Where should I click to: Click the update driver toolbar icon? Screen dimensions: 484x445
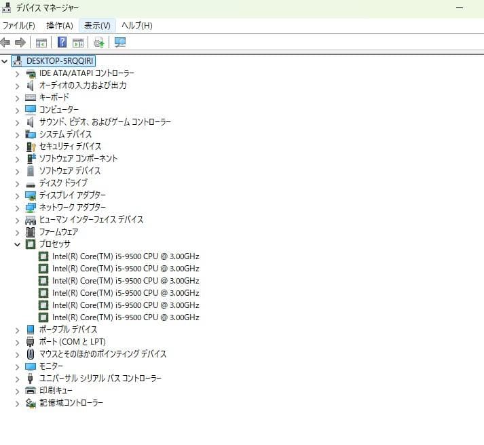point(99,42)
